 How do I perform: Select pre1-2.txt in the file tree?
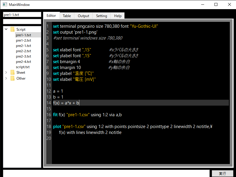point(23,40)
